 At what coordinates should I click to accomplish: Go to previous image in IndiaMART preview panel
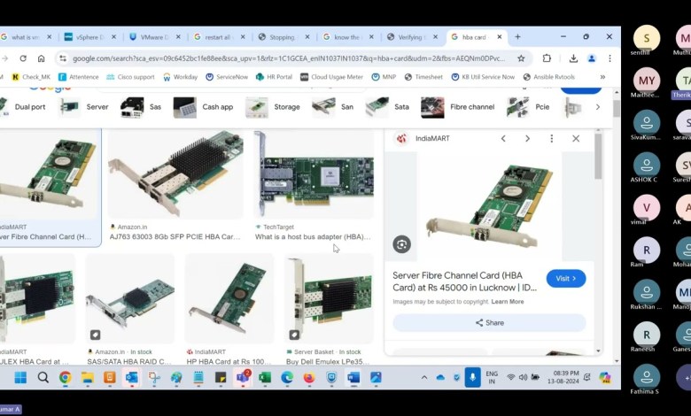point(503,139)
